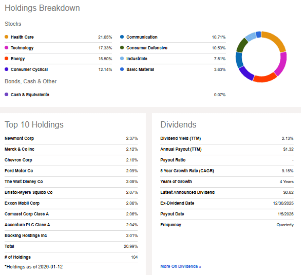This screenshot has width=301, height=275.
Task: Click the purple Cash & Equivalents dot
Action: pos(7,94)
